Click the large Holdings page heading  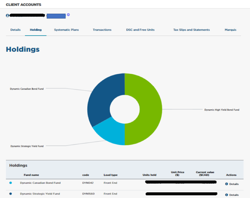(23, 49)
